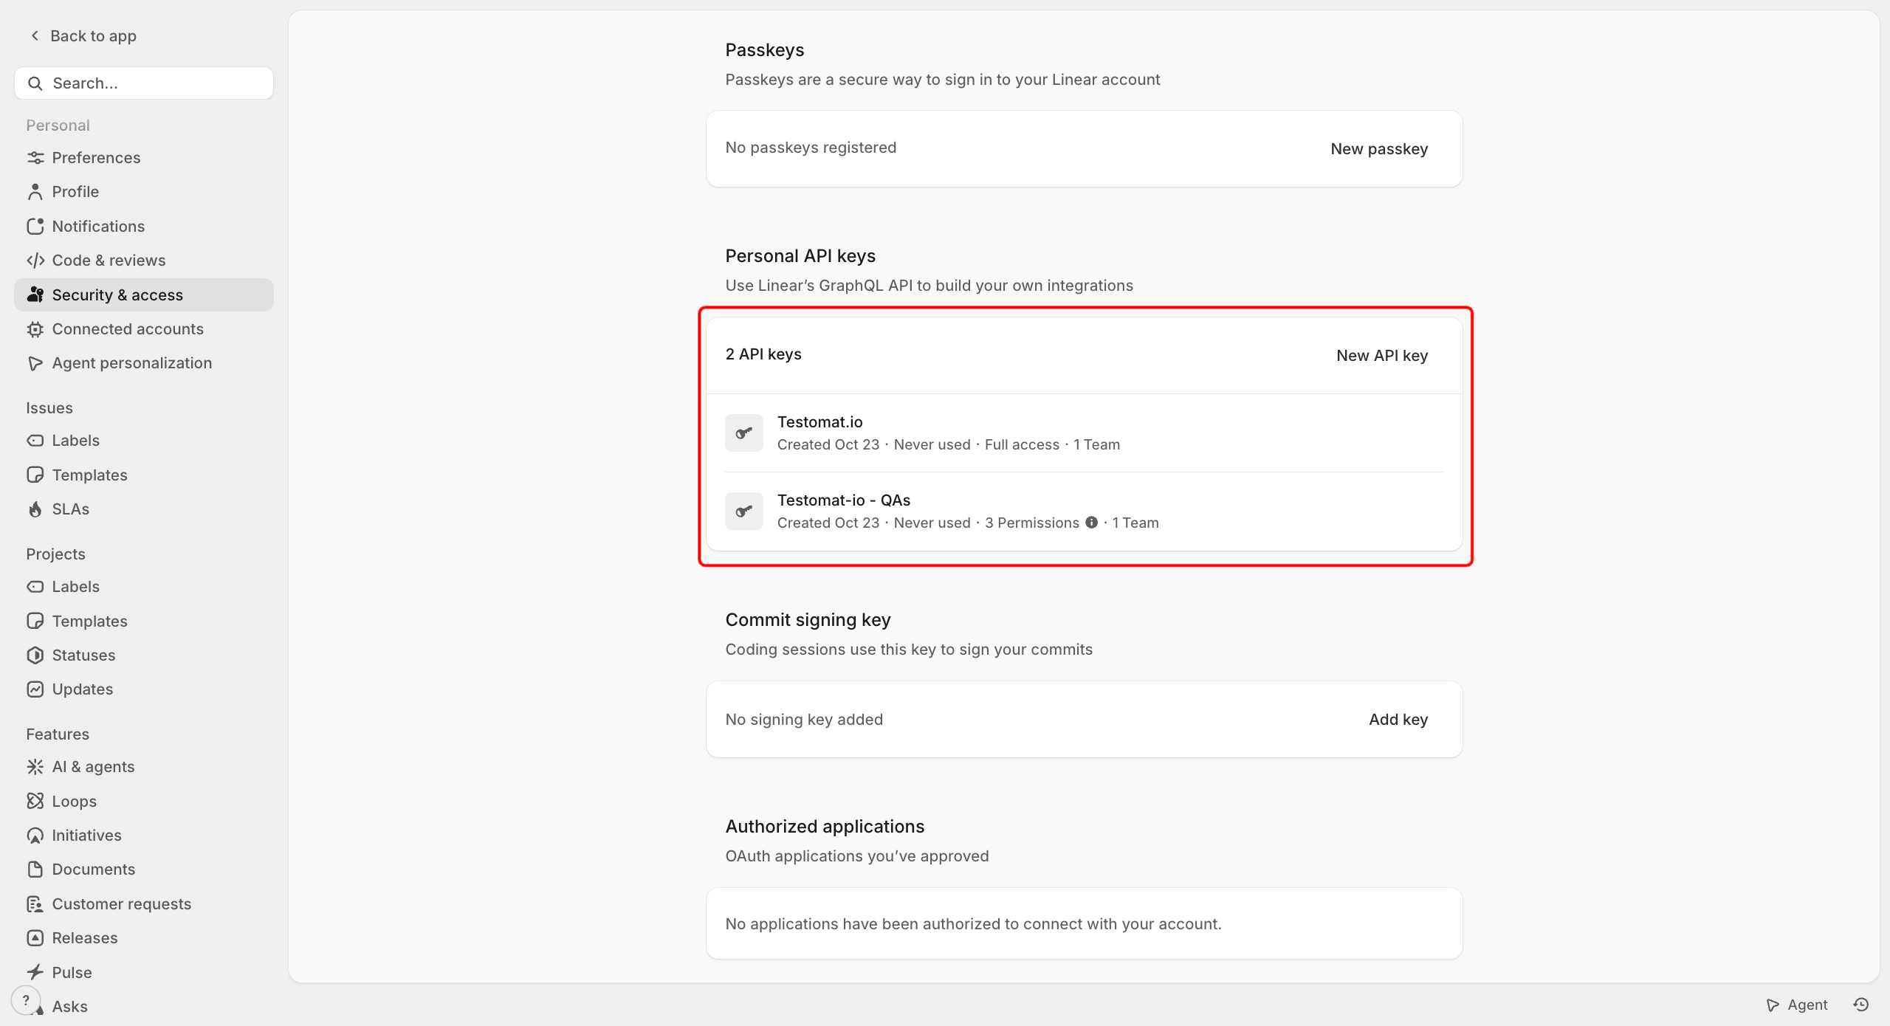This screenshot has height=1026, width=1890.
Task: Click the AI & agents sparkle icon
Action: click(35, 767)
